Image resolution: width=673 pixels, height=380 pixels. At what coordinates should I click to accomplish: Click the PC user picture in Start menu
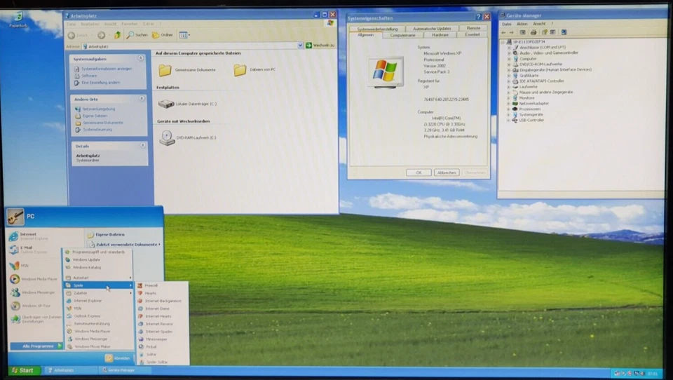click(15, 217)
